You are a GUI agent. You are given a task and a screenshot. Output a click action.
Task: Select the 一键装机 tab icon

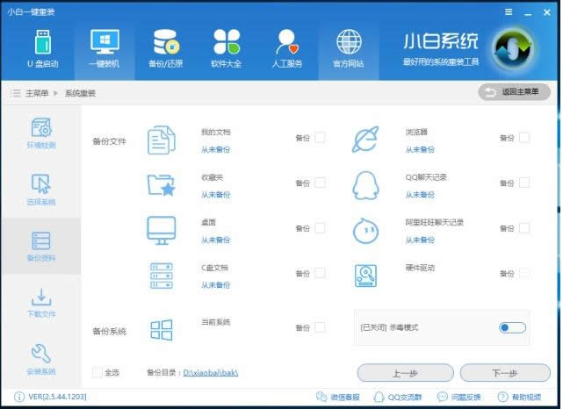[x=105, y=41]
